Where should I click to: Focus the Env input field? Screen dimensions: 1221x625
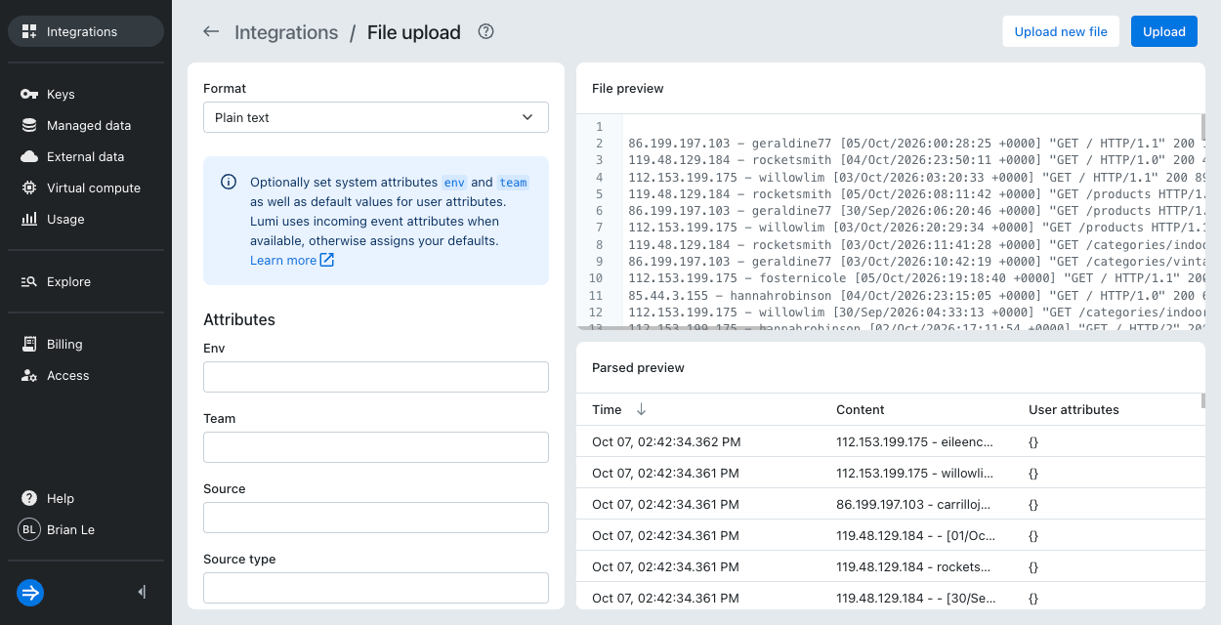pos(376,377)
